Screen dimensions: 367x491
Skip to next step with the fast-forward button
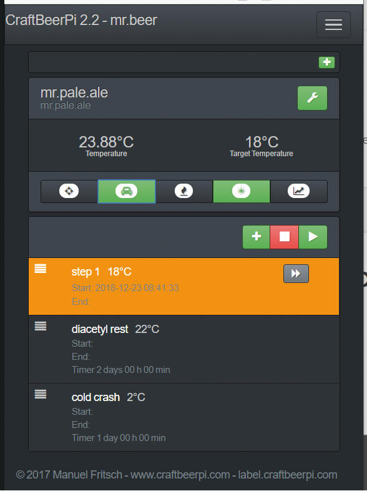click(296, 274)
